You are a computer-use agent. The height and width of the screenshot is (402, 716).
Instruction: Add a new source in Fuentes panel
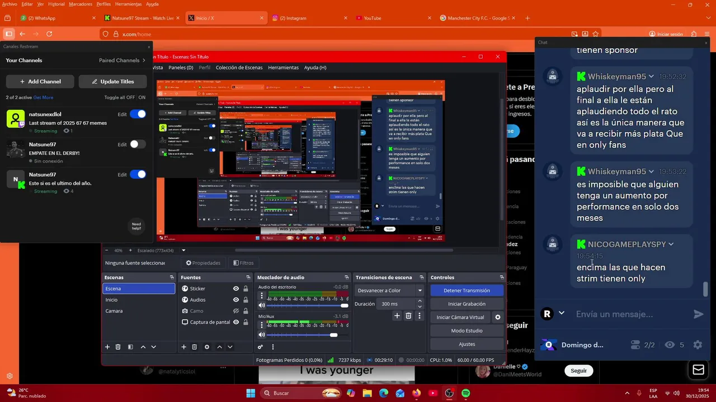pyautogui.click(x=183, y=347)
